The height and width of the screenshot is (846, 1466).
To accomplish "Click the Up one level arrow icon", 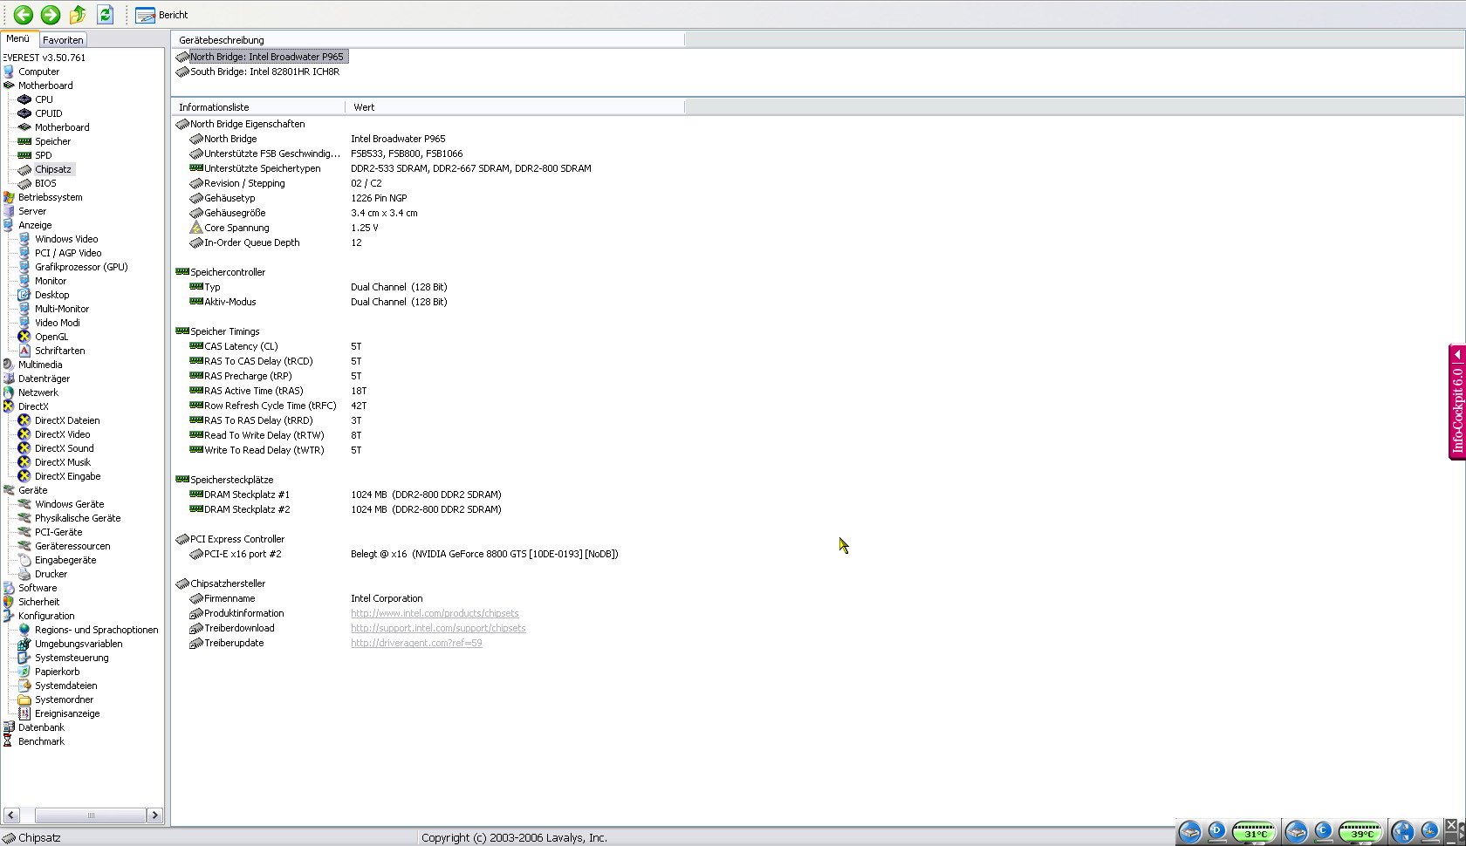I will 78,14.
